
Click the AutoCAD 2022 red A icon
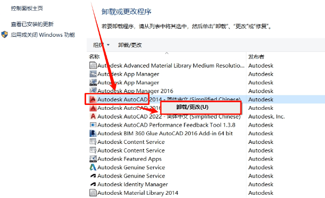[93, 116]
